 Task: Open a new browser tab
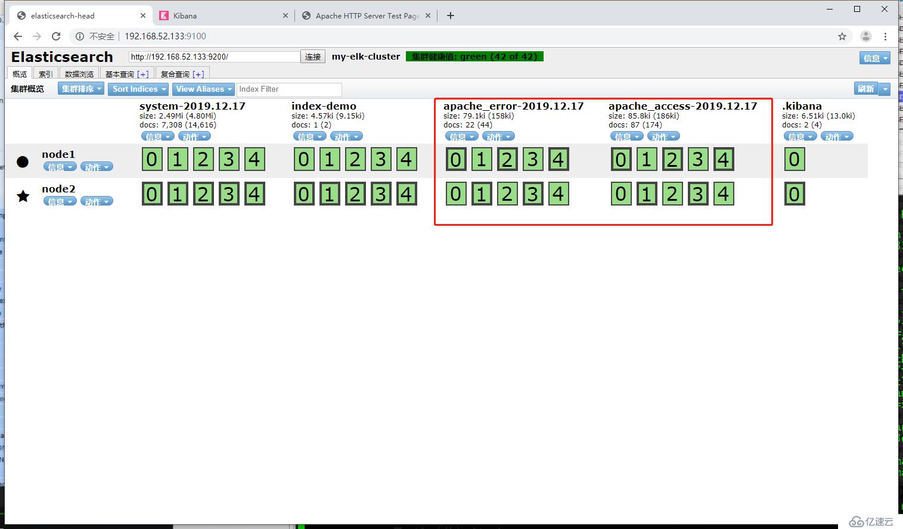451,15
